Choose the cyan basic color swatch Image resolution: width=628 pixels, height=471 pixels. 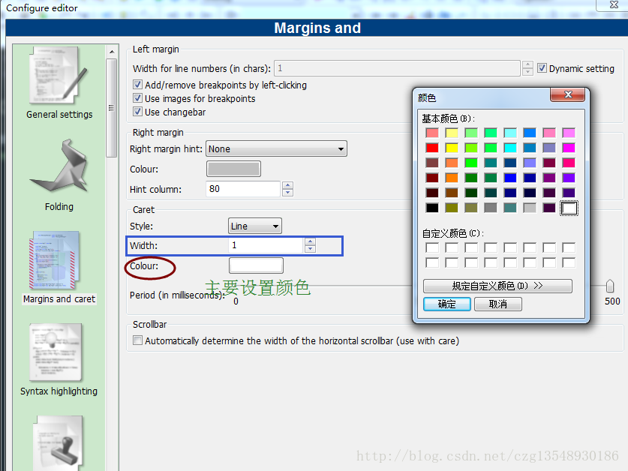[x=510, y=148]
